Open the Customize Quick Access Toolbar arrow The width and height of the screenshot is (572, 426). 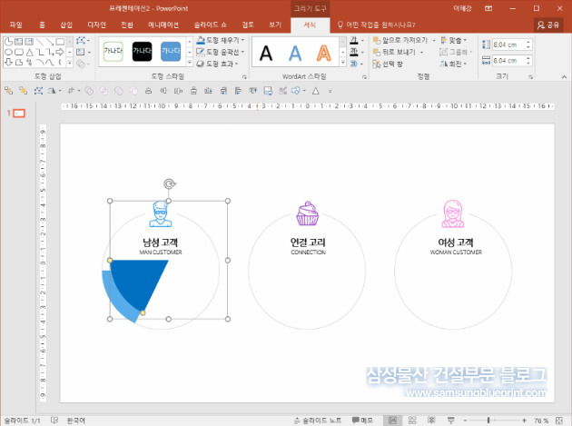tap(330, 91)
